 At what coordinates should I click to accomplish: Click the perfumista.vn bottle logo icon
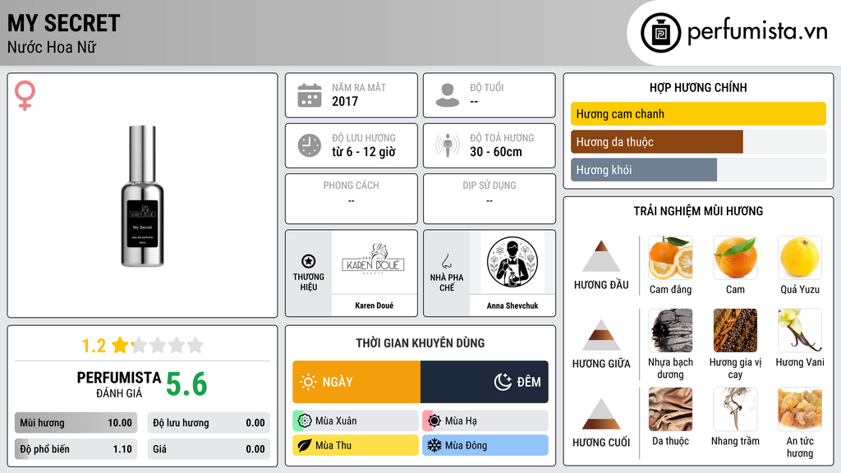(660, 33)
